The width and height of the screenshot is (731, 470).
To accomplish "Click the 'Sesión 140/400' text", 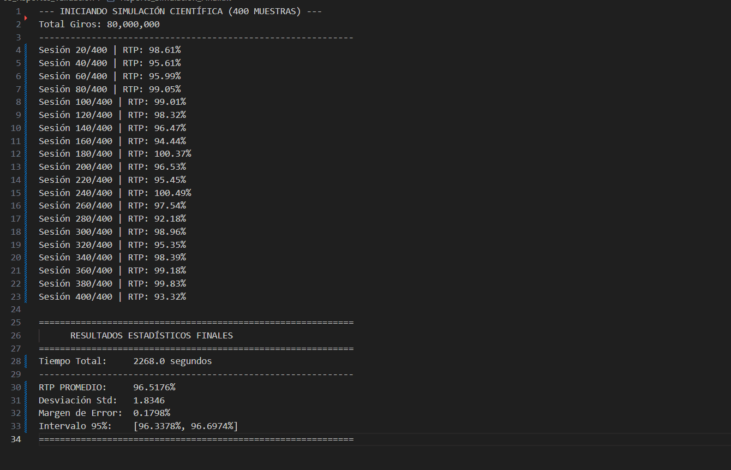I will pos(76,128).
